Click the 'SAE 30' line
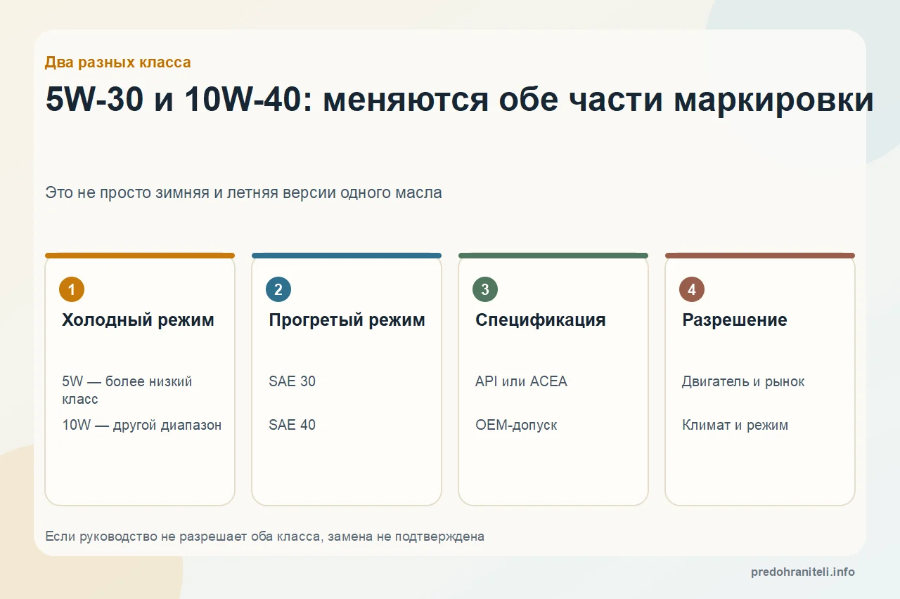Viewport: 900px width, 599px height. (292, 381)
